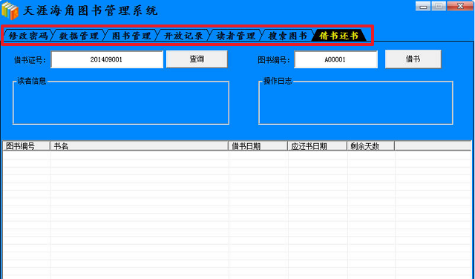Minimize the library system window

[423, 6]
